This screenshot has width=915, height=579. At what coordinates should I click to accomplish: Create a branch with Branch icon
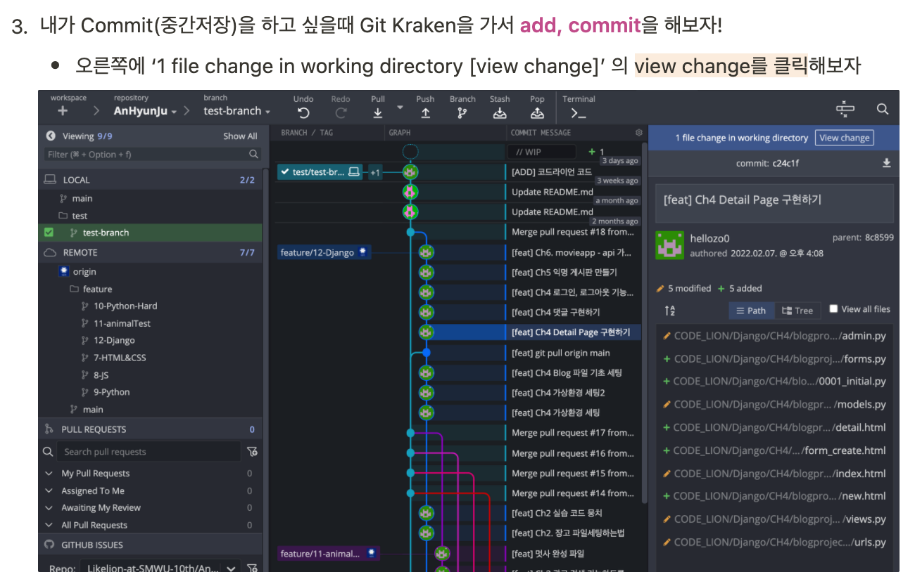tap(462, 112)
